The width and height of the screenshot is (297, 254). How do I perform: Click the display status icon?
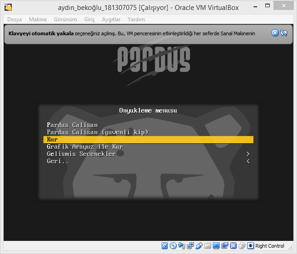pos(216,246)
